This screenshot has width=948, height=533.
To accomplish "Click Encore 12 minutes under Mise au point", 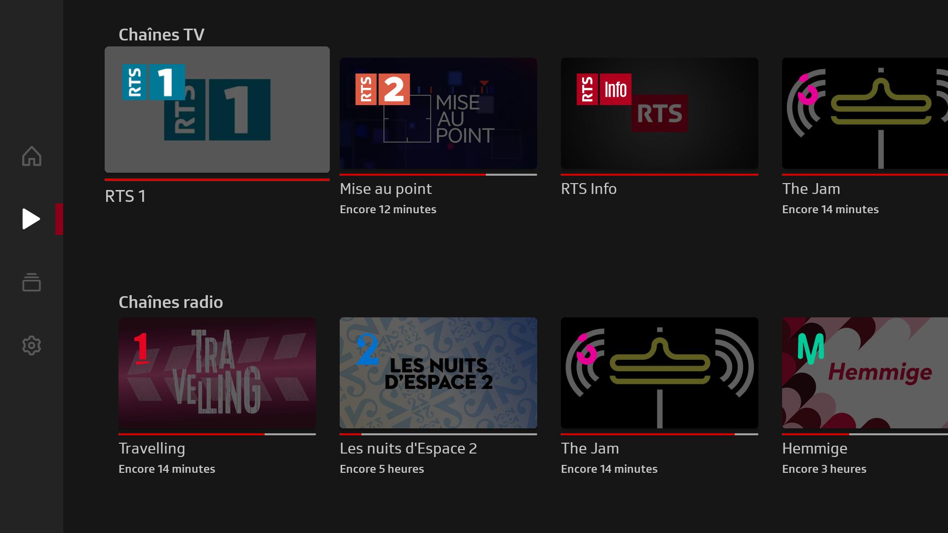I will click(x=388, y=209).
